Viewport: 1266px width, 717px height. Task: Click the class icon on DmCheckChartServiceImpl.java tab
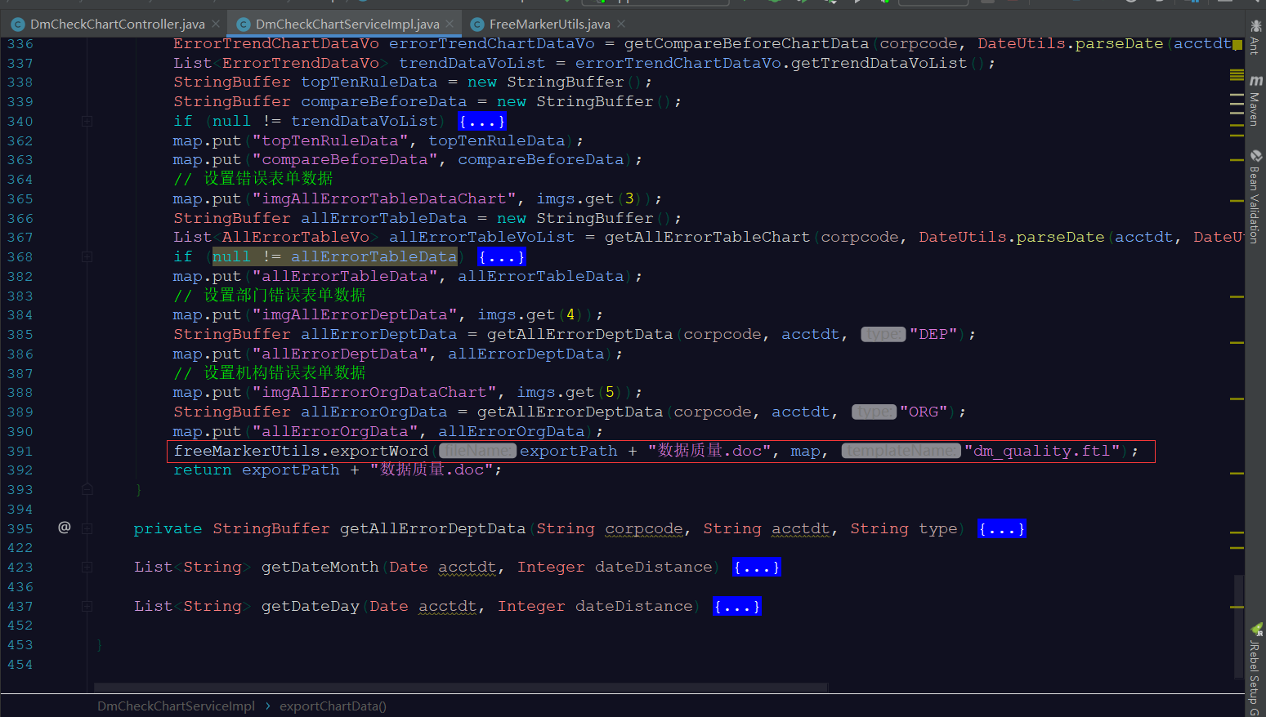(243, 24)
